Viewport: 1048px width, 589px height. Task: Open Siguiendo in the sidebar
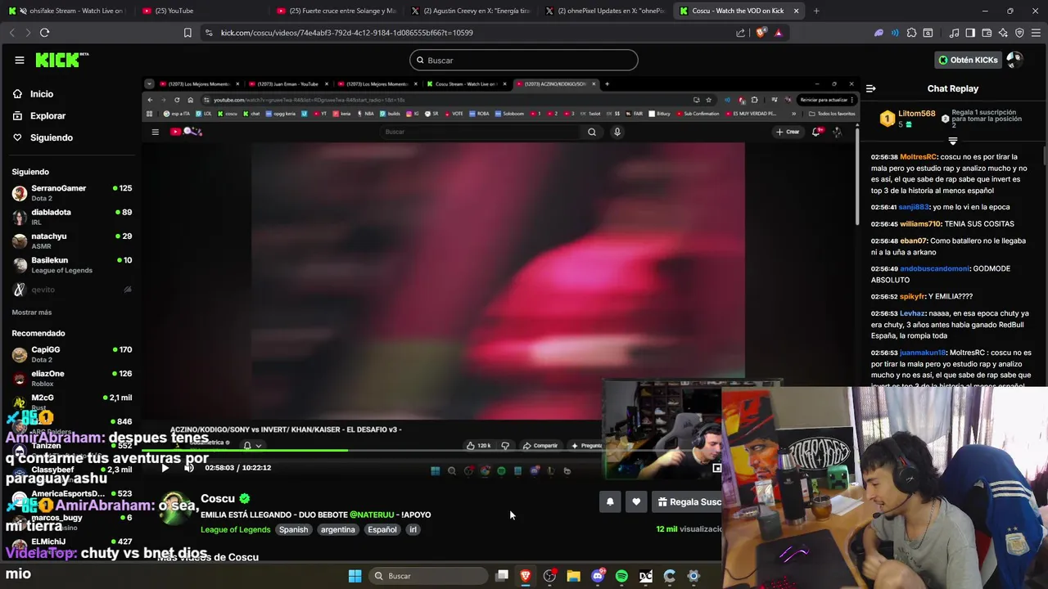[51, 137]
